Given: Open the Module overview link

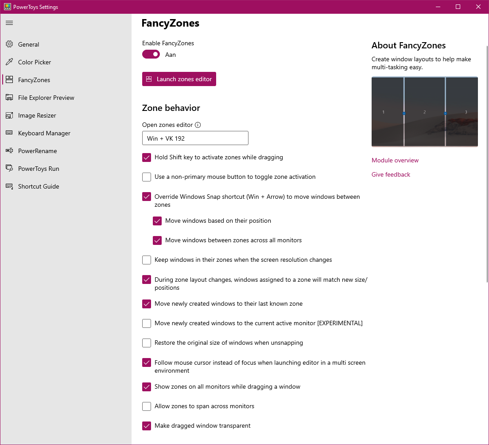Looking at the screenshot, I should click(395, 160).
